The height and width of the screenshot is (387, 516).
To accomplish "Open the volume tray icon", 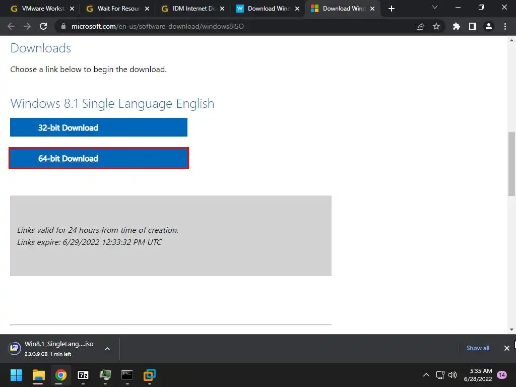I will coord(453,375).
